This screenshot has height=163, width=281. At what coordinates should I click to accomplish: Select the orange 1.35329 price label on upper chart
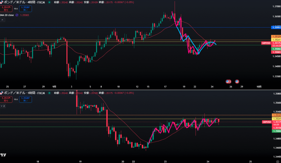tap(276, 36)
